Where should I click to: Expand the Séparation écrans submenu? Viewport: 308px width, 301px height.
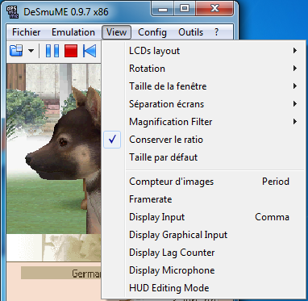point(203,104)
